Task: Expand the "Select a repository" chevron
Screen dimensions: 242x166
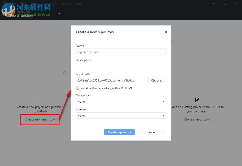Action: click(59, 14)
